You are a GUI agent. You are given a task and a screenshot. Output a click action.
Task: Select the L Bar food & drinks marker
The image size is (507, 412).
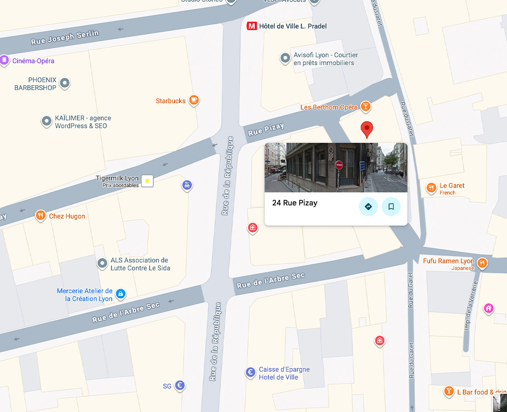(449, 391)
